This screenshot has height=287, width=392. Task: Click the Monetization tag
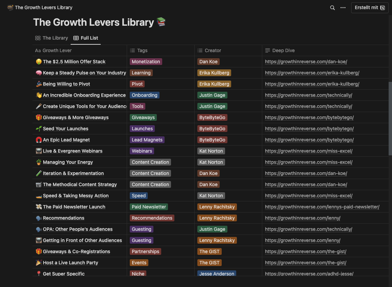point(146,62)
